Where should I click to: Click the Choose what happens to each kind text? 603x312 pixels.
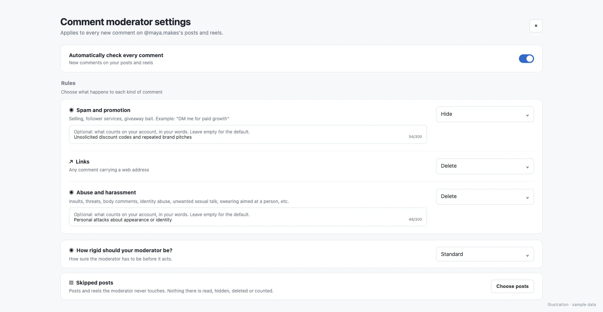click(112, 92)
